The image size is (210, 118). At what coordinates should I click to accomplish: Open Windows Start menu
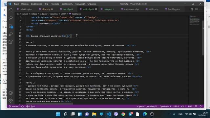[58, 114]
